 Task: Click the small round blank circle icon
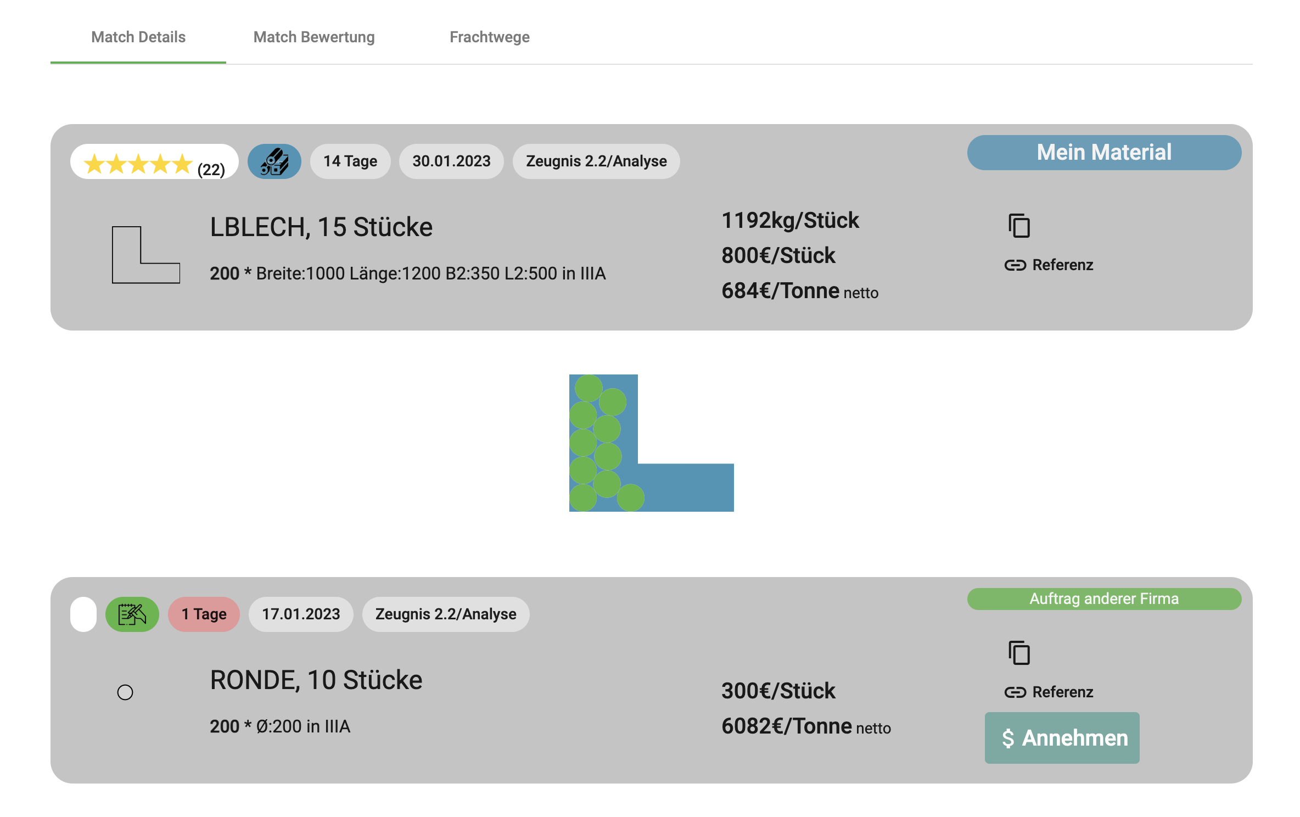[x=125, y=692]
